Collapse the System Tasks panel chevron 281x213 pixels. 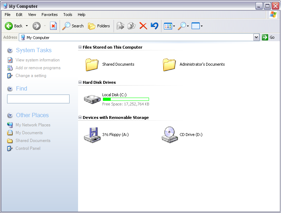10,50
